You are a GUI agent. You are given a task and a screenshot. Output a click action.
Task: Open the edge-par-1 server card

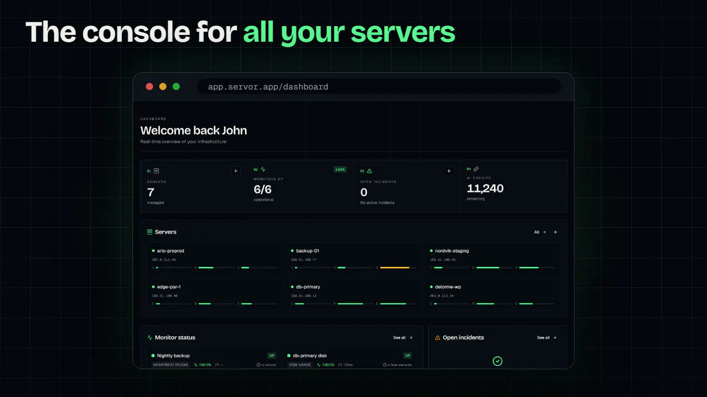[x=214, y=295]
